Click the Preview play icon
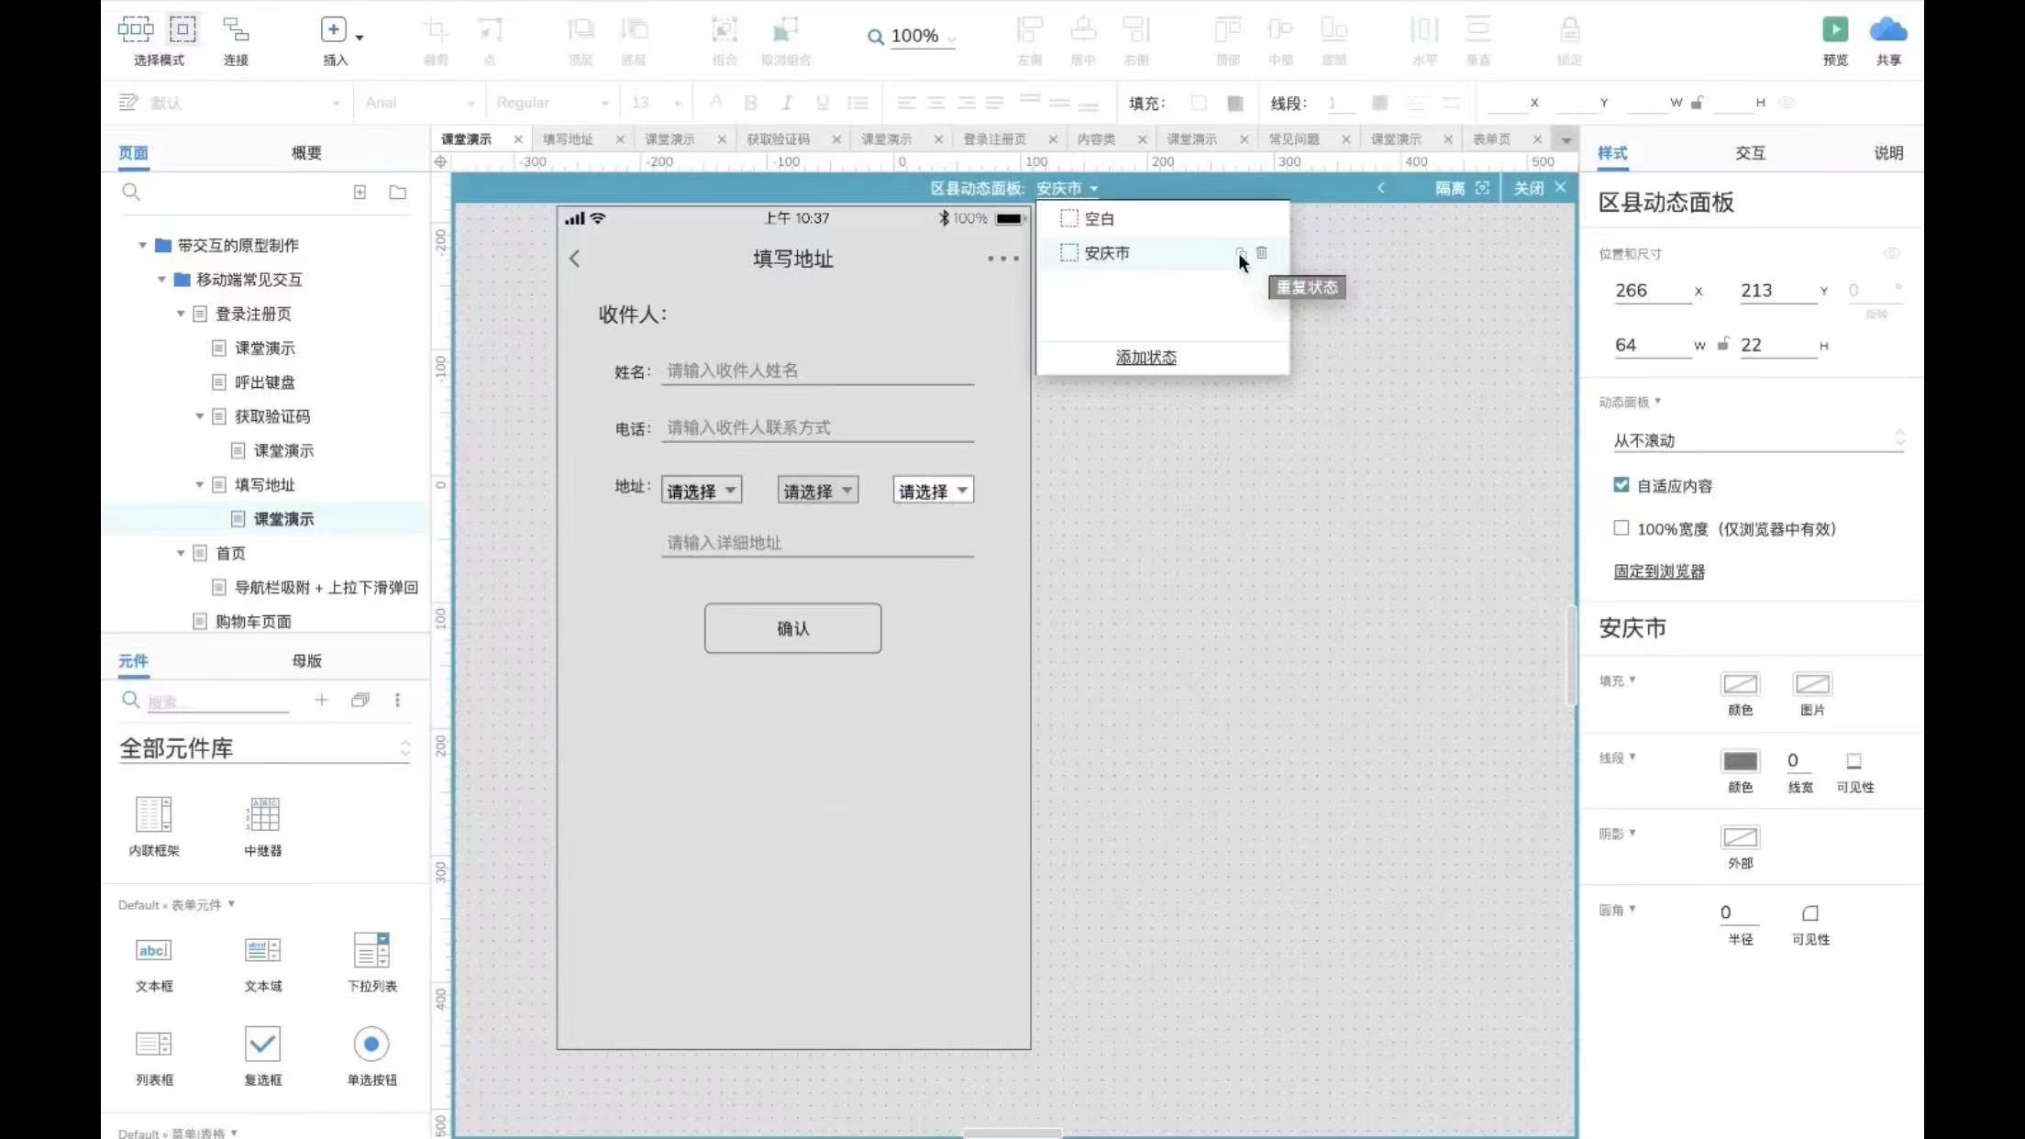This screenshot has width=2025, height=1139. (x=1834, y=30)
